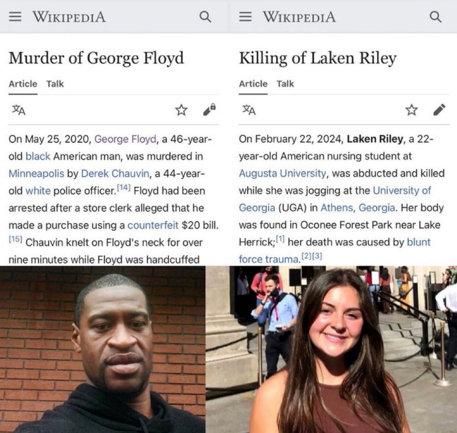Follow the Athens, Georgia link

(358, 208)
